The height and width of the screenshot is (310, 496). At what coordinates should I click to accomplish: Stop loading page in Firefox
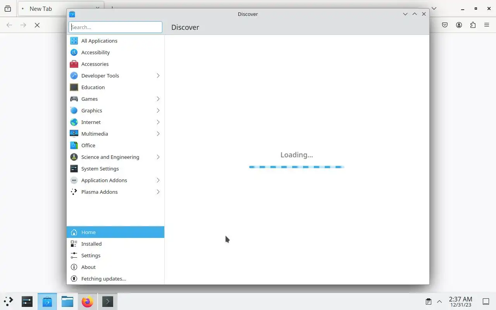37,25
